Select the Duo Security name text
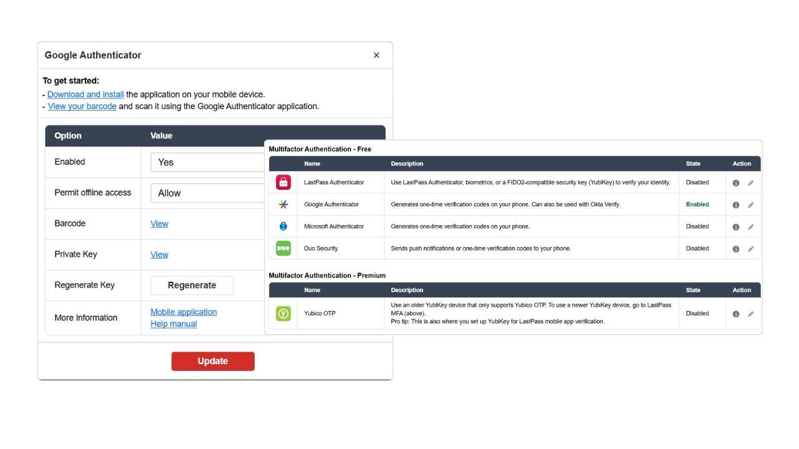 [x=321, y=248]
